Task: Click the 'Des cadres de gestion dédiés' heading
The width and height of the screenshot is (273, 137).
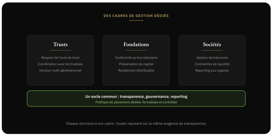Action: pos(136,16)
